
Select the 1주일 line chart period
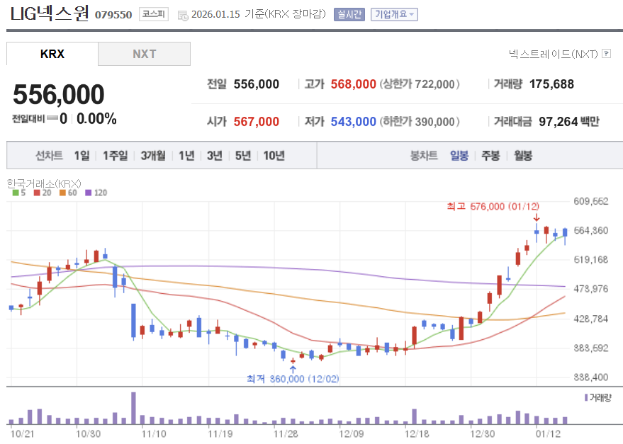(116, 155)
